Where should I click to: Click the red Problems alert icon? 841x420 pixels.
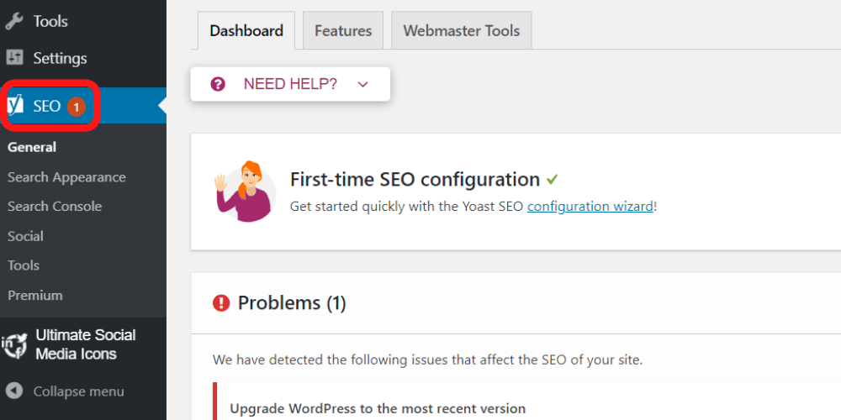tap(221, 302)
